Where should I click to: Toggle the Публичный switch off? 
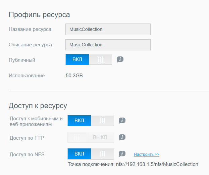89,59
